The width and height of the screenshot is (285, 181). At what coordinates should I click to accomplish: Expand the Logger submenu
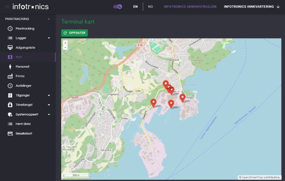coord(49,38)
